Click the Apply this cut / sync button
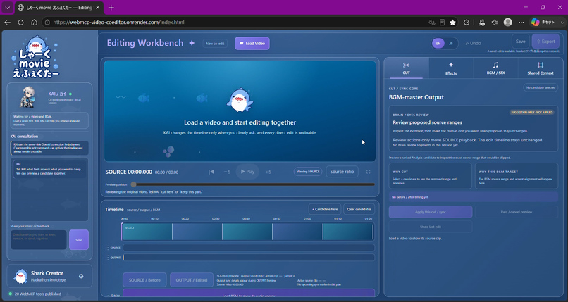Viewport: 568px width, 302px height. click(431, 212)
